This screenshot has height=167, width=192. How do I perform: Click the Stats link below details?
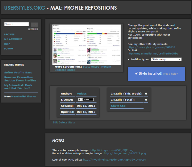coord(71,122)
